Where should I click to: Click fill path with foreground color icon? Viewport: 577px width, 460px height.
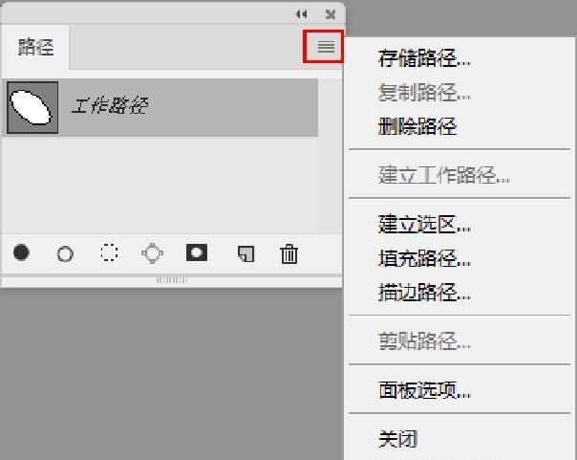click(21, 252)
